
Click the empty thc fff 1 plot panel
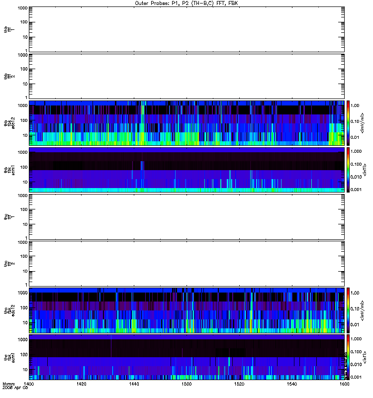(186, 217)
